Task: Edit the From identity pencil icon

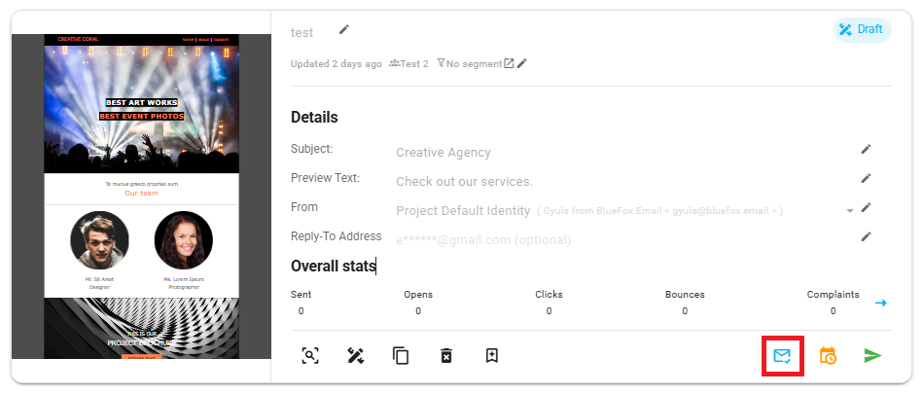Action: click(x=866, y=207)
